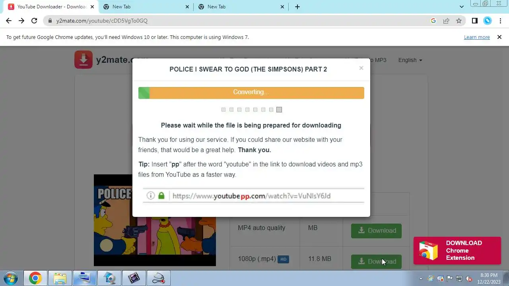The height and width of the screenshot is (286, 509).
Task: Open the Windows Start menu
Action: [x=11, y=278]
